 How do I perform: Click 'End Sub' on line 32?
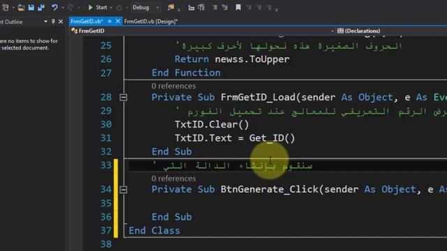(x=172, y=152)
